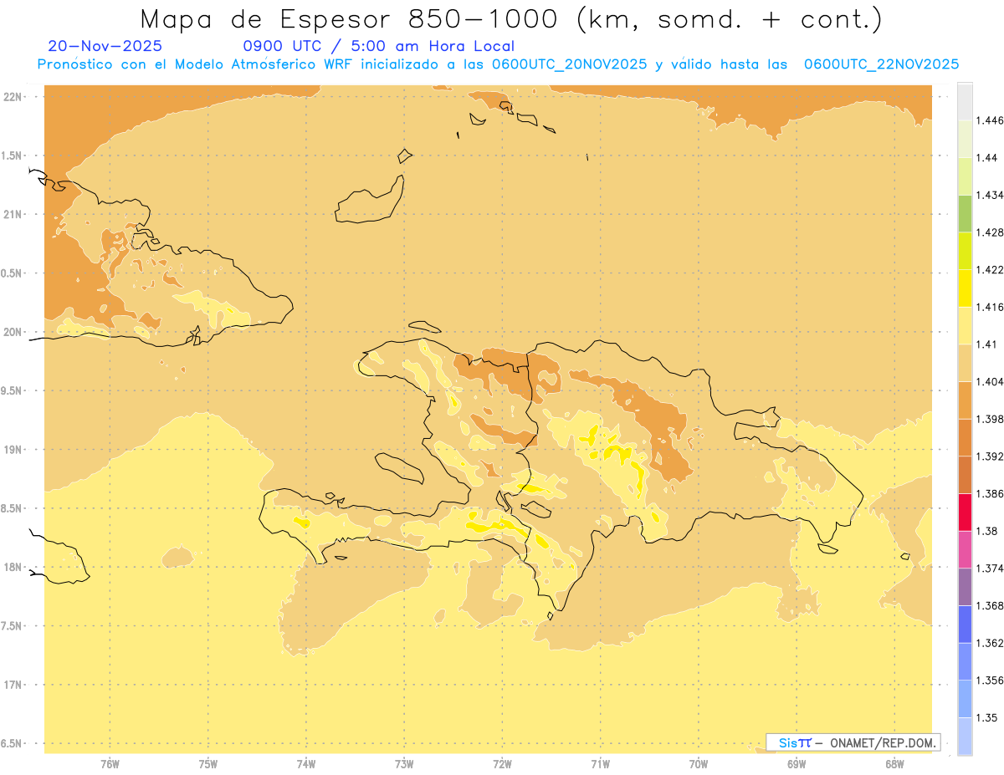Click the color bar value "1.41"

(x=986, y=344)
